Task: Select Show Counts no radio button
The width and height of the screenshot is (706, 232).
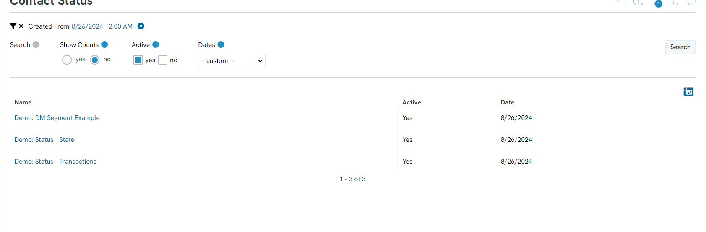Action: [x=95, y=60]
